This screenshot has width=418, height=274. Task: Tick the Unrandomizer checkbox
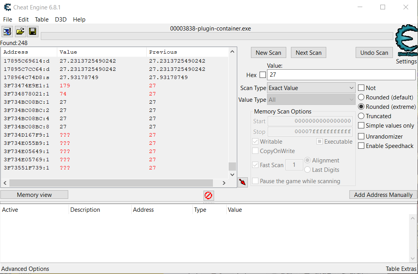pos(361,137)
